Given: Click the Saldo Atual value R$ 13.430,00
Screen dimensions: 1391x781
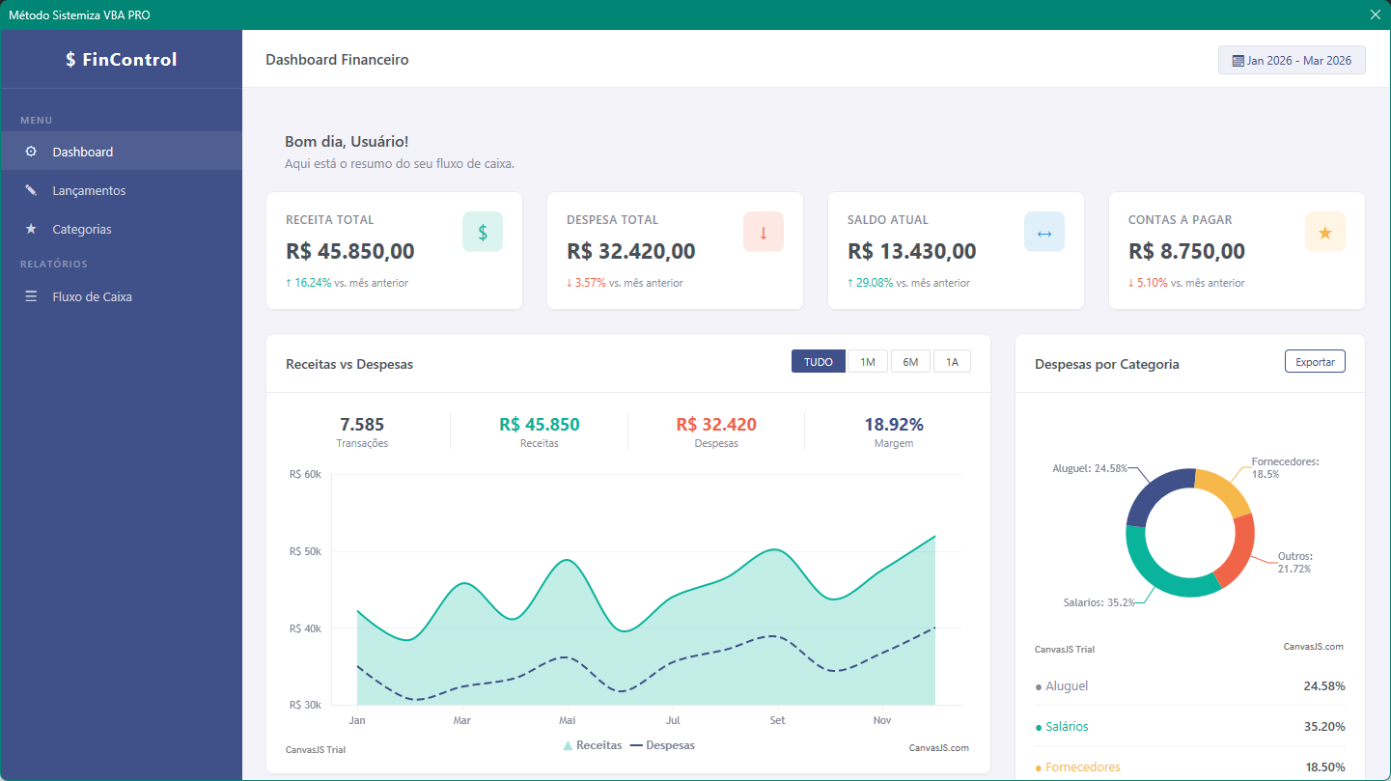Looking at the screenshot, I should pyautogui.click(x=912, y=251).
